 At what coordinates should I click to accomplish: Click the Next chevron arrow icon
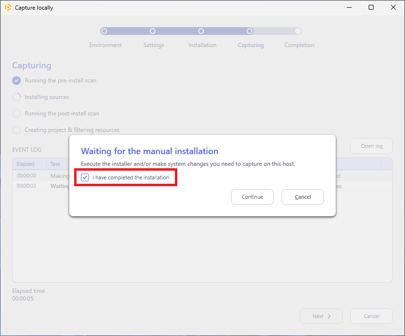(329, 316)
